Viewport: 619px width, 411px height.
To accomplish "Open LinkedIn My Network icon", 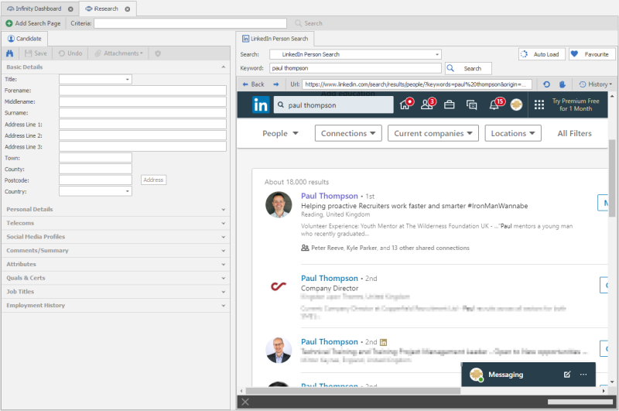I will 426,105.
